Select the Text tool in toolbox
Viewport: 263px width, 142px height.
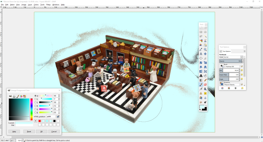(x=201, y=76)
